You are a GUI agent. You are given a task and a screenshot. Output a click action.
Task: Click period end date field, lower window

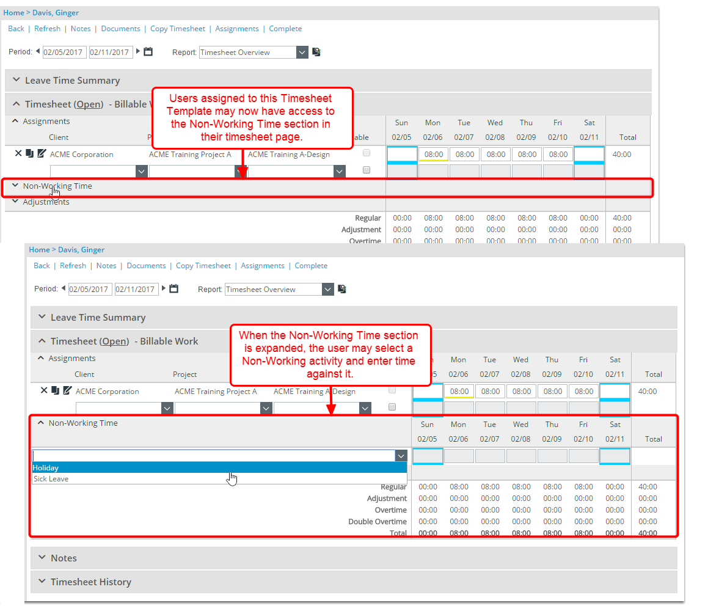pyautogui.click(x=136, y=290)
